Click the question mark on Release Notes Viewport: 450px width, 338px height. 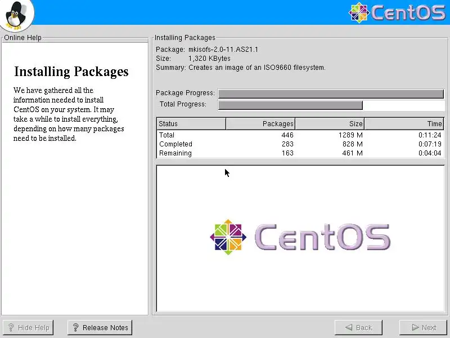[76, 327]
